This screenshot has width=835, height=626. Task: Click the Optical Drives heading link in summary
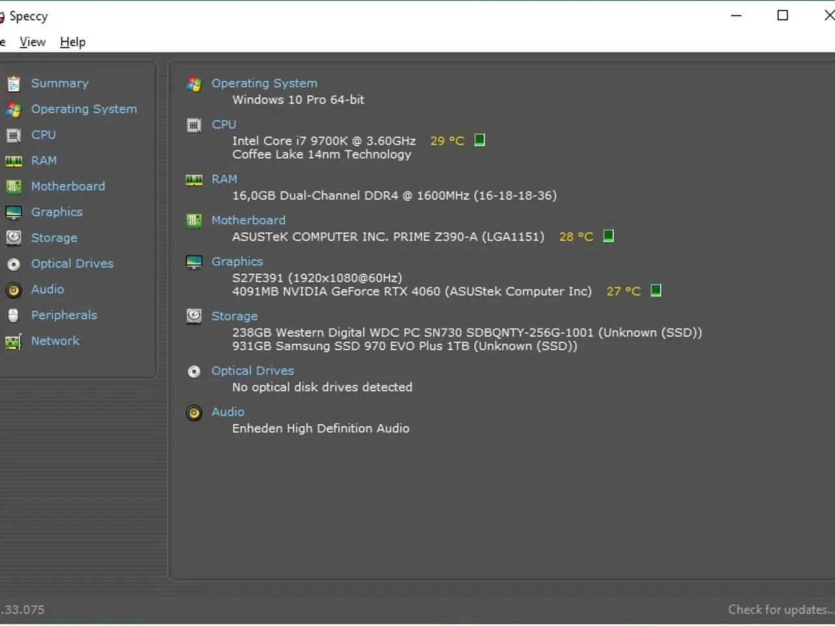click(252, 371)
